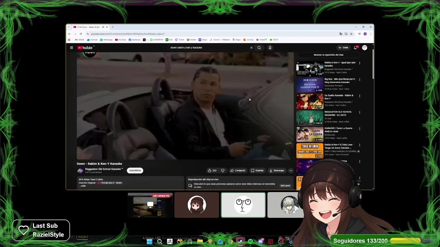The width and height of the screenshot is (440, 247).
Task: Open the Kick bookmark
Action: [x=169, y=40]
